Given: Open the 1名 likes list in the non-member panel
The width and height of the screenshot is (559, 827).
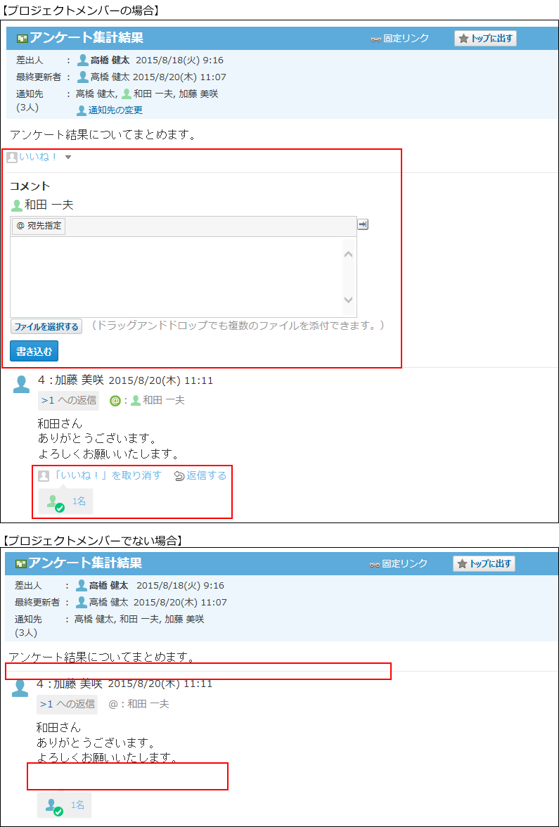Looking at the screenshot, I should 77,804.
